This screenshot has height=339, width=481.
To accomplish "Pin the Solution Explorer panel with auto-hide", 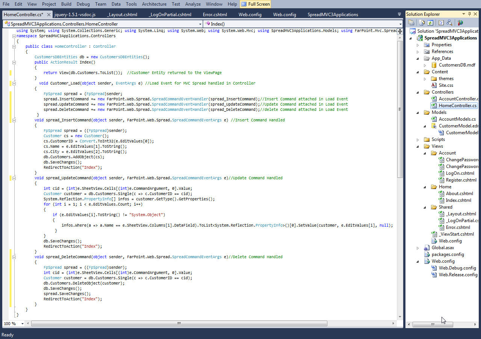I will point(469,14).
